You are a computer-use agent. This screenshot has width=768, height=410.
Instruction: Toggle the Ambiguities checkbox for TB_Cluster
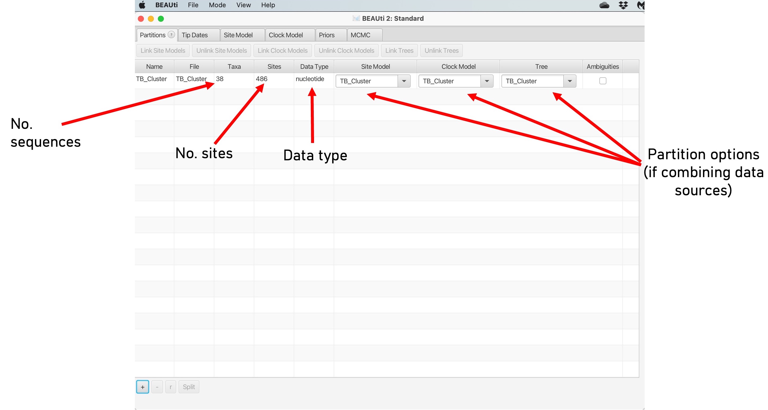pos(602,81)
